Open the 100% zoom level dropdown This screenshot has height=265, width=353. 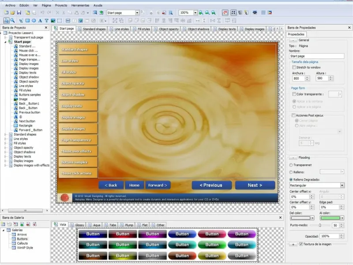tap(195, 13)
